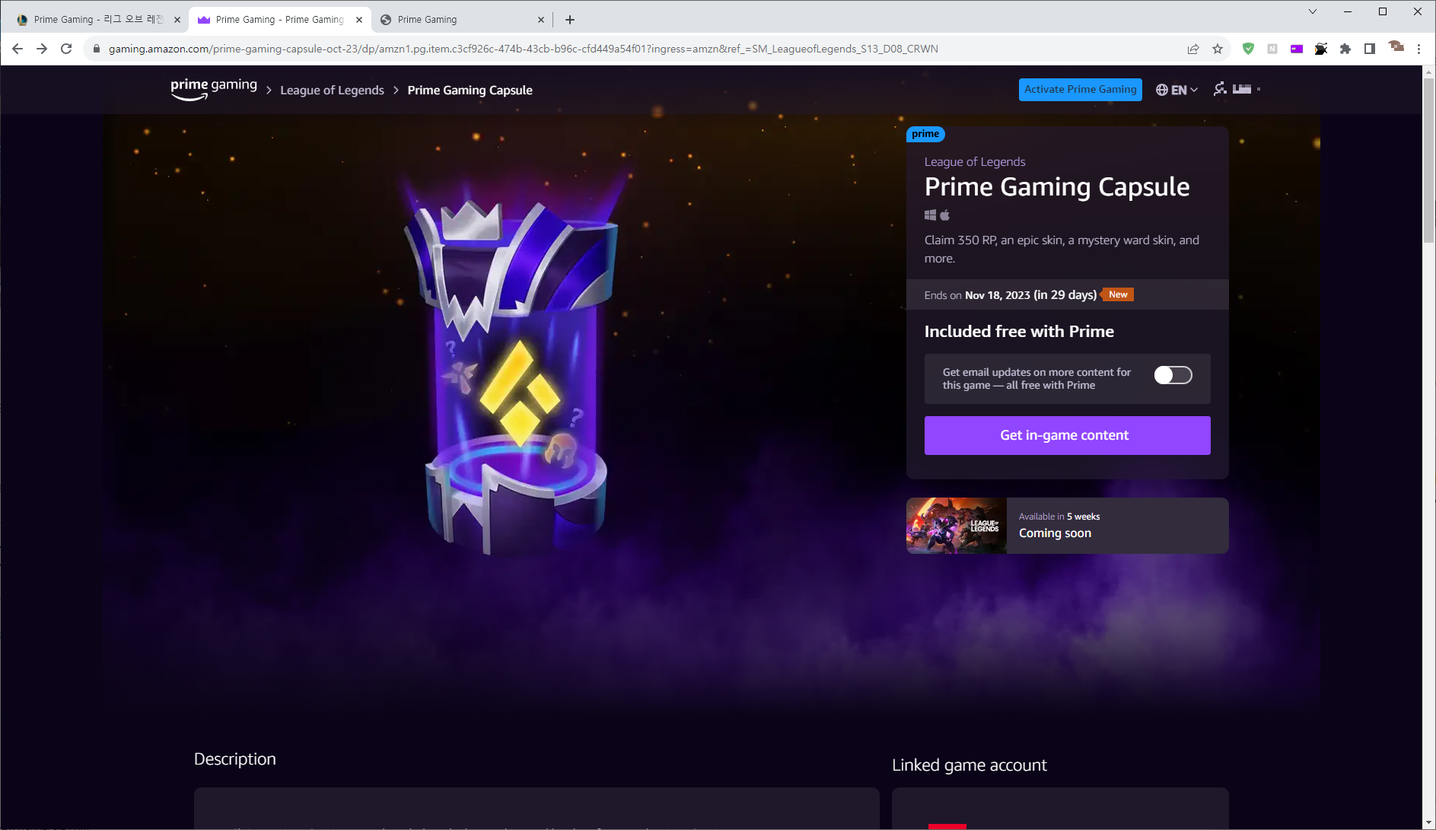This screenshot has height=830, width=1436.
Task: Open the Extensions puzzle menu
Action: pyautogui.click(x=1345, y=49)
